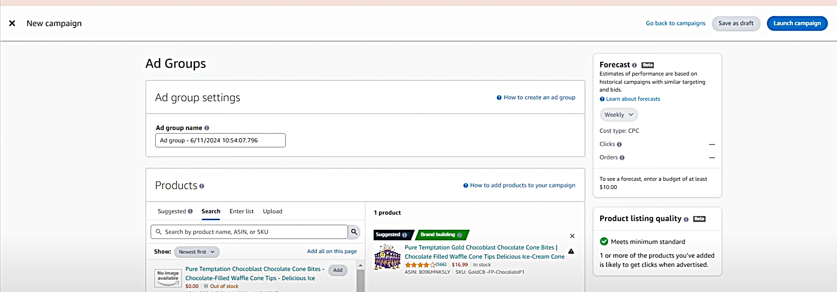
Task: Click the star rating of added product
Action: click(420, 265)
